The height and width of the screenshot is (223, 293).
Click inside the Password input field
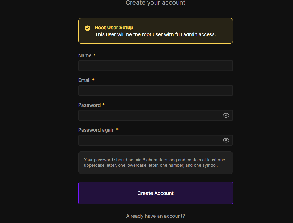[x=150, y=115]
